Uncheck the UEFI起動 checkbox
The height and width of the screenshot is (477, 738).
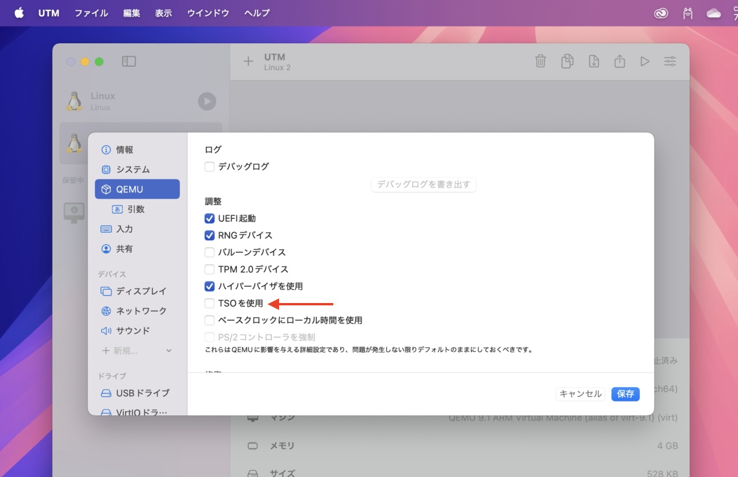[x=209, y=218]
